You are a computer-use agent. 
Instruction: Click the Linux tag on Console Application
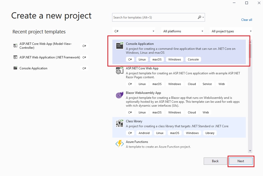click(142, 59)
